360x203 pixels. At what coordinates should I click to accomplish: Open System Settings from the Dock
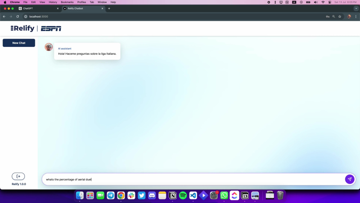coord(214,195)
